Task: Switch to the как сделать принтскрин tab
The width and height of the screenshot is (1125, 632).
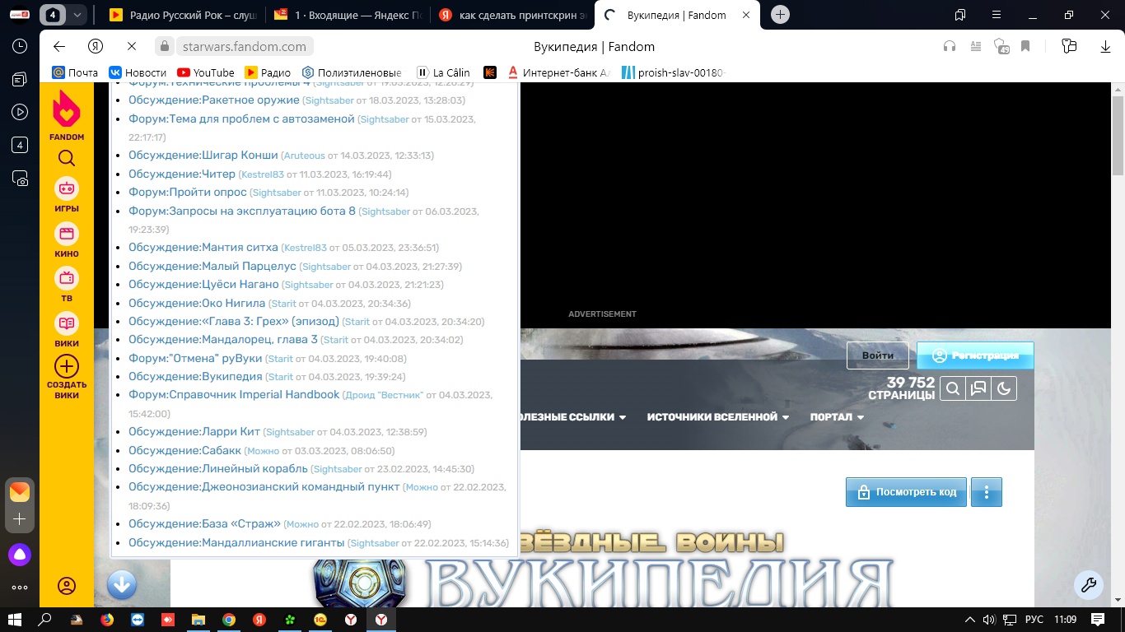Action: tap(513, 15)
